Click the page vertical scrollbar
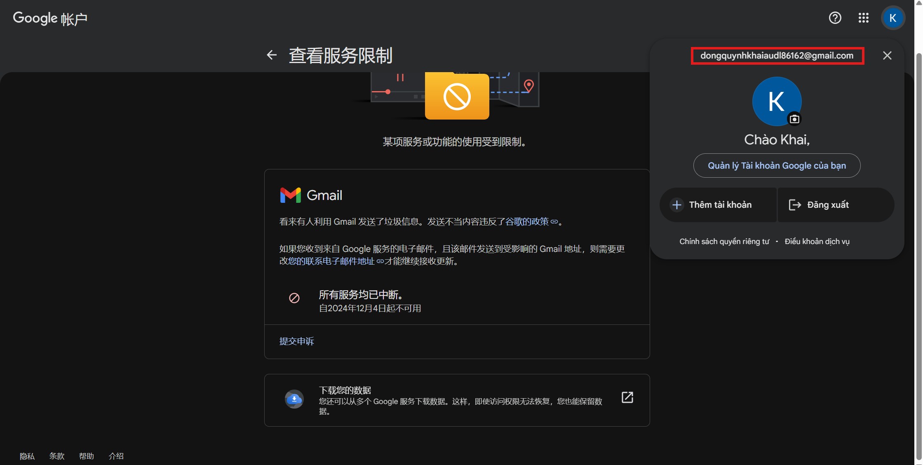Screen dimensions: 923x465 point(918,256)
